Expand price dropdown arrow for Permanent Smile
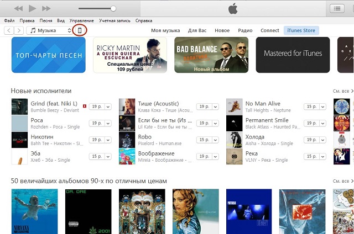 pos(323,123)
